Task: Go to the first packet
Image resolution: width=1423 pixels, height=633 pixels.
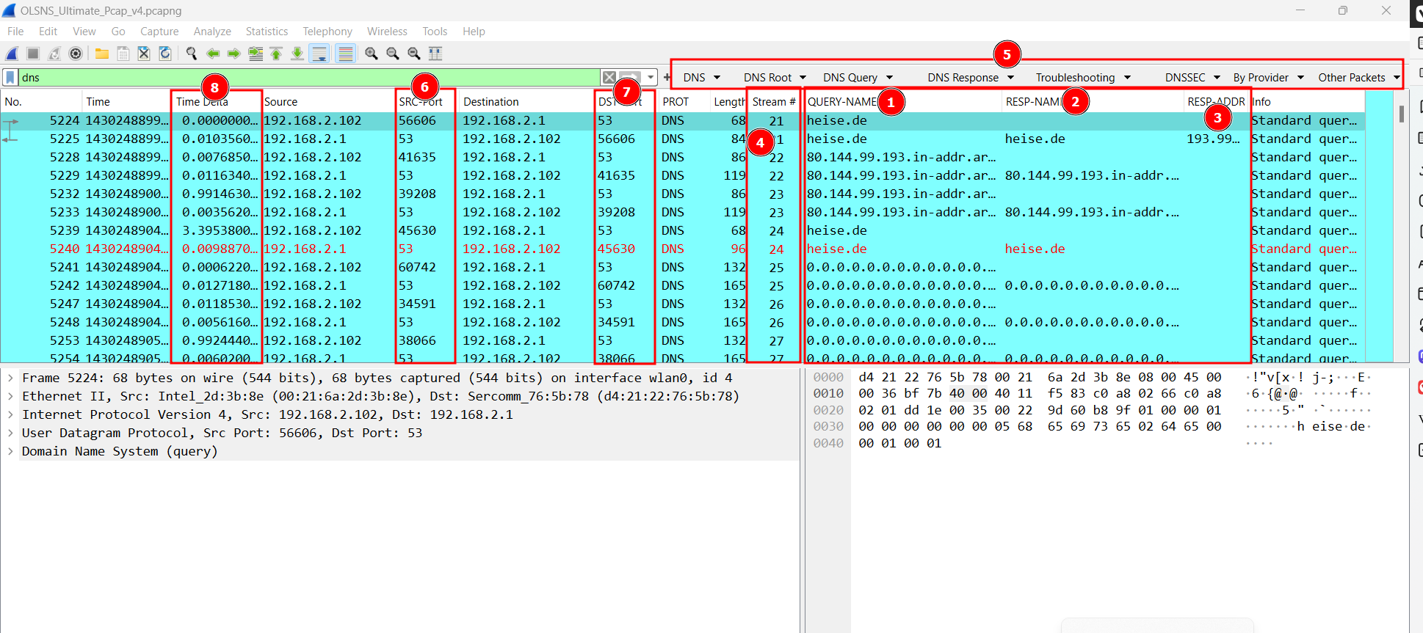Action: tap(276, 54)
